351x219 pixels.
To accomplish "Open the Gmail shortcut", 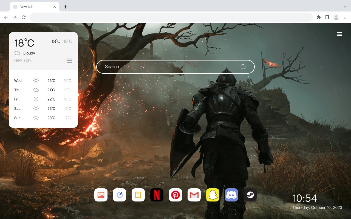I will point(194,195).
